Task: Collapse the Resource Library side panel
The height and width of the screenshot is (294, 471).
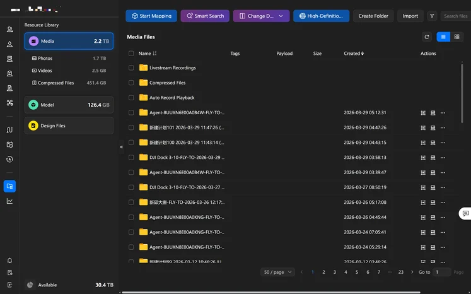Action: pos(121,147)
